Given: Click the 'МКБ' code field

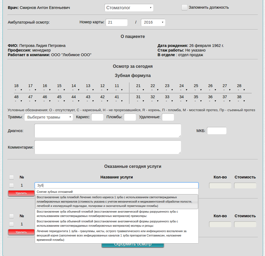Looking at the screenshot, I should [217, 131].
